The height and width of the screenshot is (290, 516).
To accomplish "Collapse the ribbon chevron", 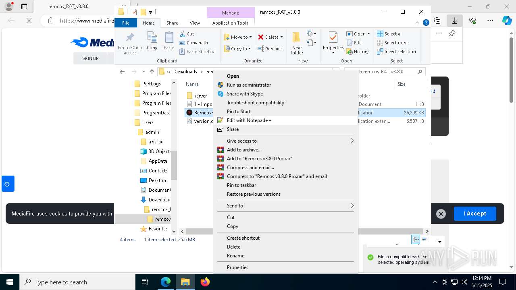I will pos(417,23).
